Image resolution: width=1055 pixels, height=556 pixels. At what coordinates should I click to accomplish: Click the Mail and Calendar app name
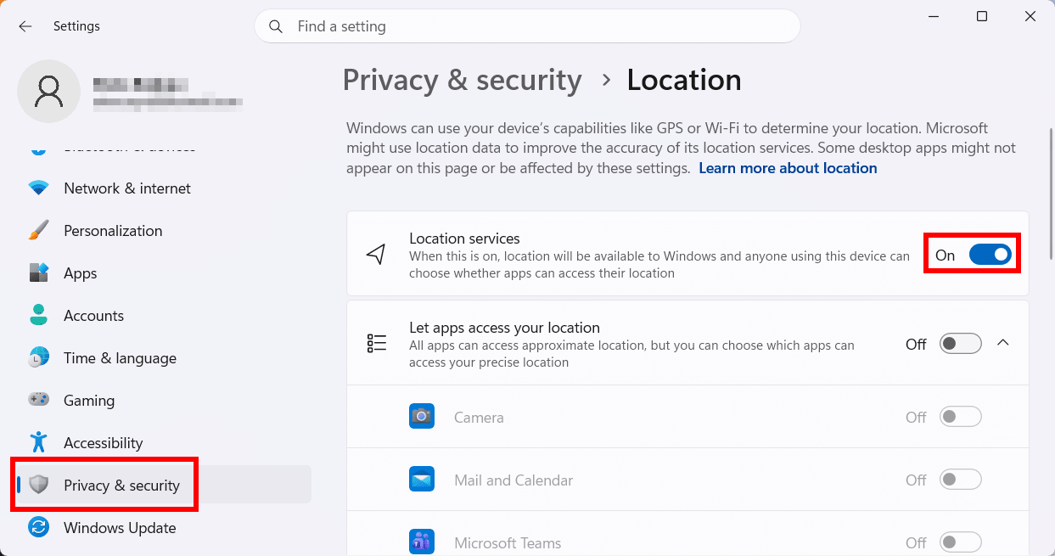point(513,480)
